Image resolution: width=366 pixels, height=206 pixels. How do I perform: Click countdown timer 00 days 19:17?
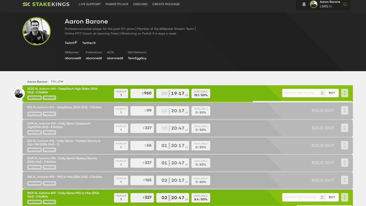173,93
